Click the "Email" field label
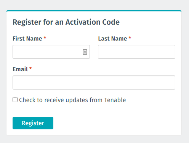The width and height of the screenshot is (189, 143). (20, 69)
